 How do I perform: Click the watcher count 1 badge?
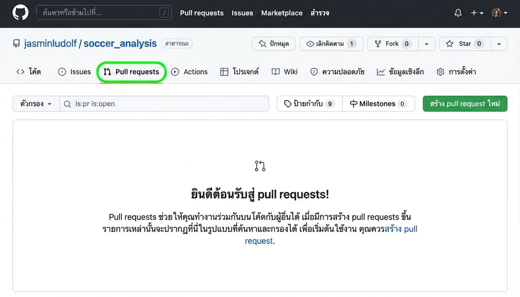pyautogui.click(x=351, y=44)
